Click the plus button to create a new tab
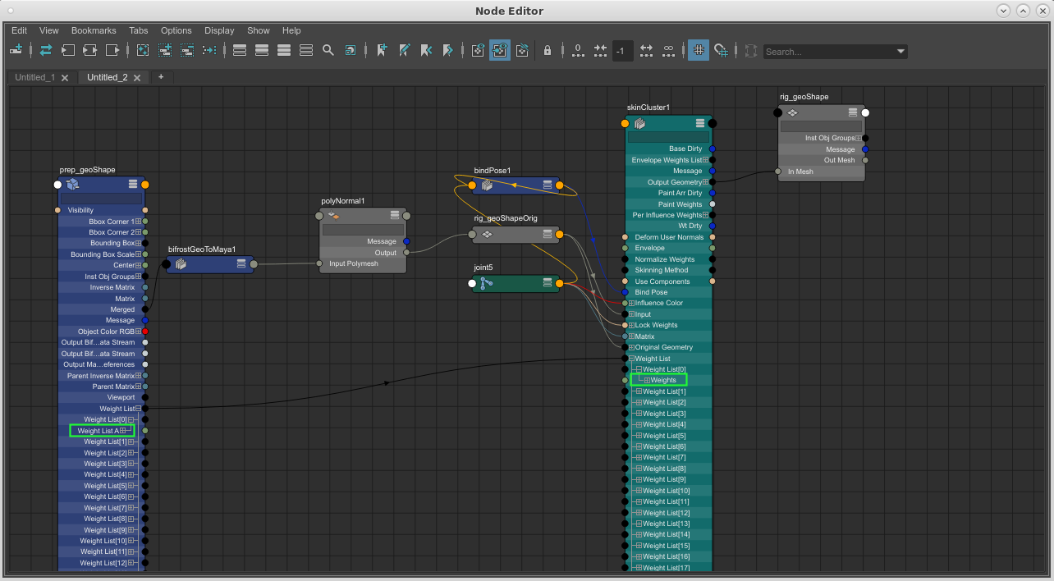1054x581 pixels. [159, 76]
